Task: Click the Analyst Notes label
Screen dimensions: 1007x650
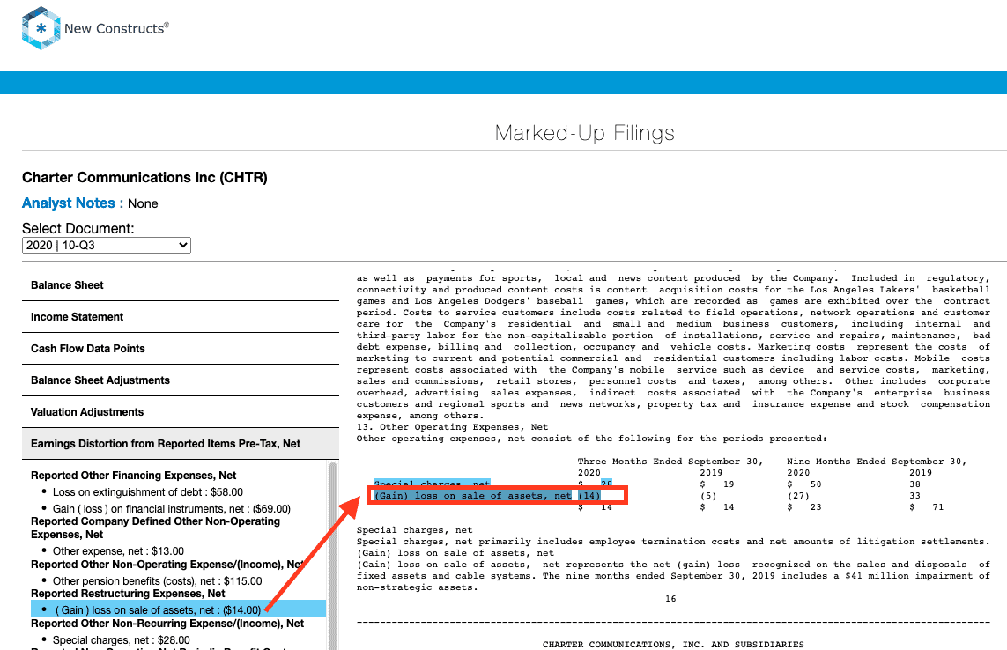Action: [x=72, y=203]
